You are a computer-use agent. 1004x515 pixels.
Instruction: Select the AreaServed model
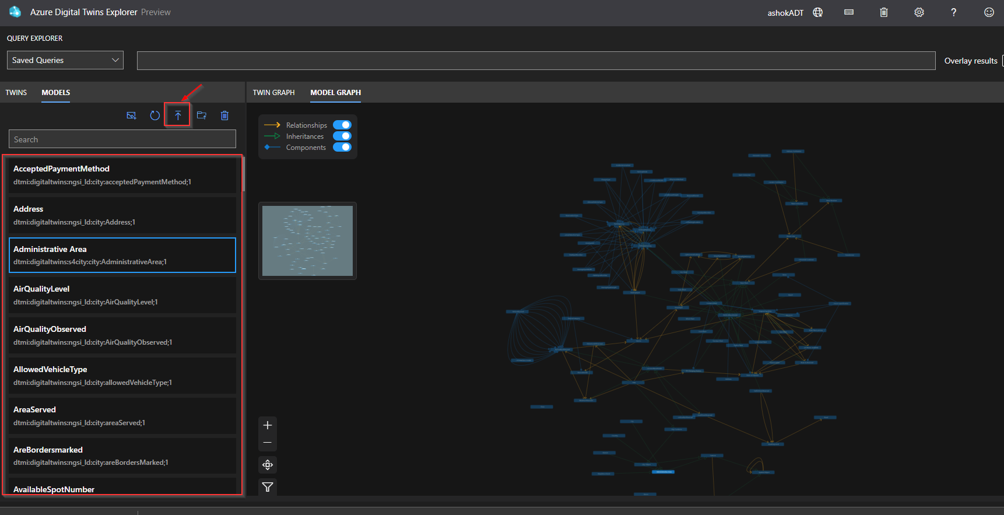click(x=122, y=416)
